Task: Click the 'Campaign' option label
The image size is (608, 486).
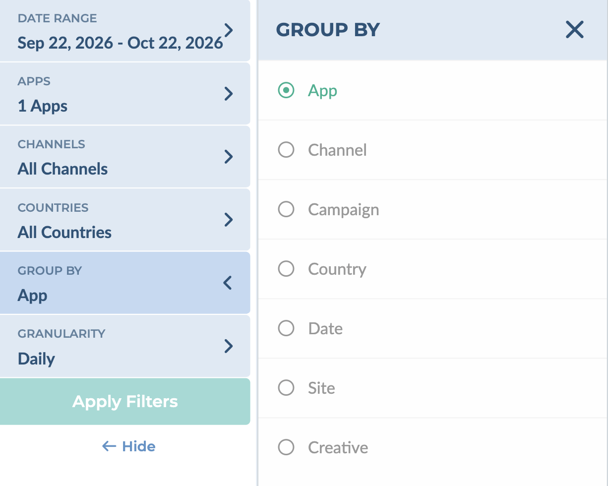Action: point(344,210)
